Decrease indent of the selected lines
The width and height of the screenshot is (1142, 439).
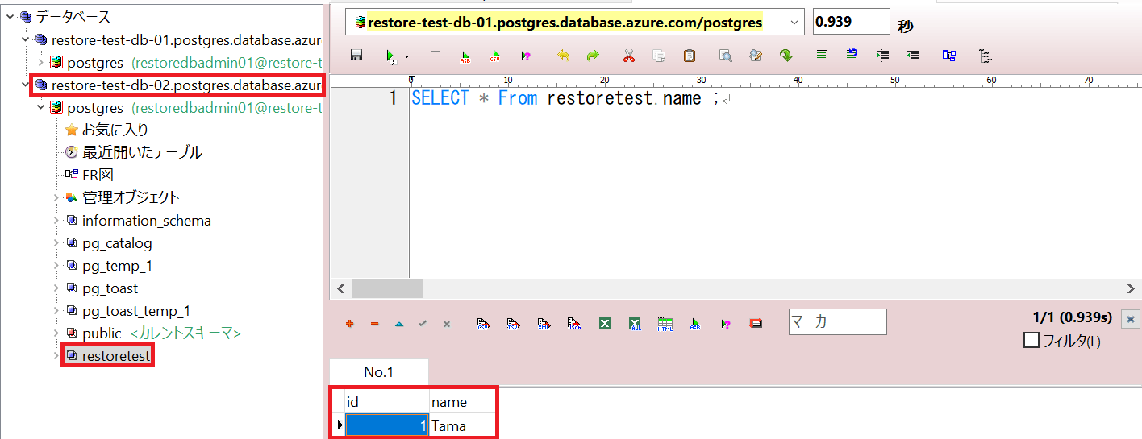pos(913,56)
